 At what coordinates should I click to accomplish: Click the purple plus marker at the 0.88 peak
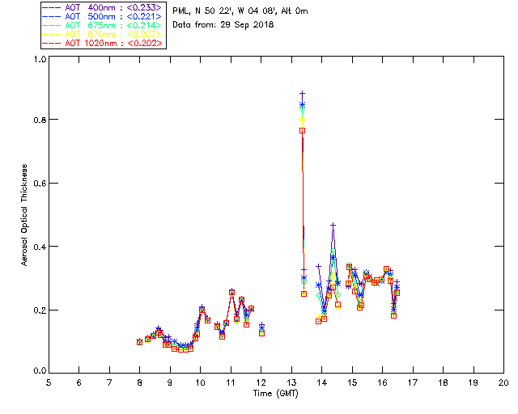tap(302, 94)
